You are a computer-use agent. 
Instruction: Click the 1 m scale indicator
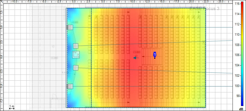(12, 107)
